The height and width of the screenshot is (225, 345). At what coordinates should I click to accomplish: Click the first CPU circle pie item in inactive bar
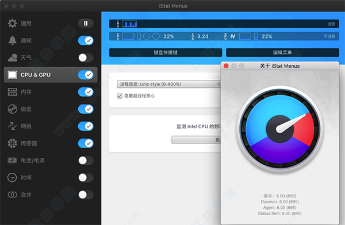point(147,36)
